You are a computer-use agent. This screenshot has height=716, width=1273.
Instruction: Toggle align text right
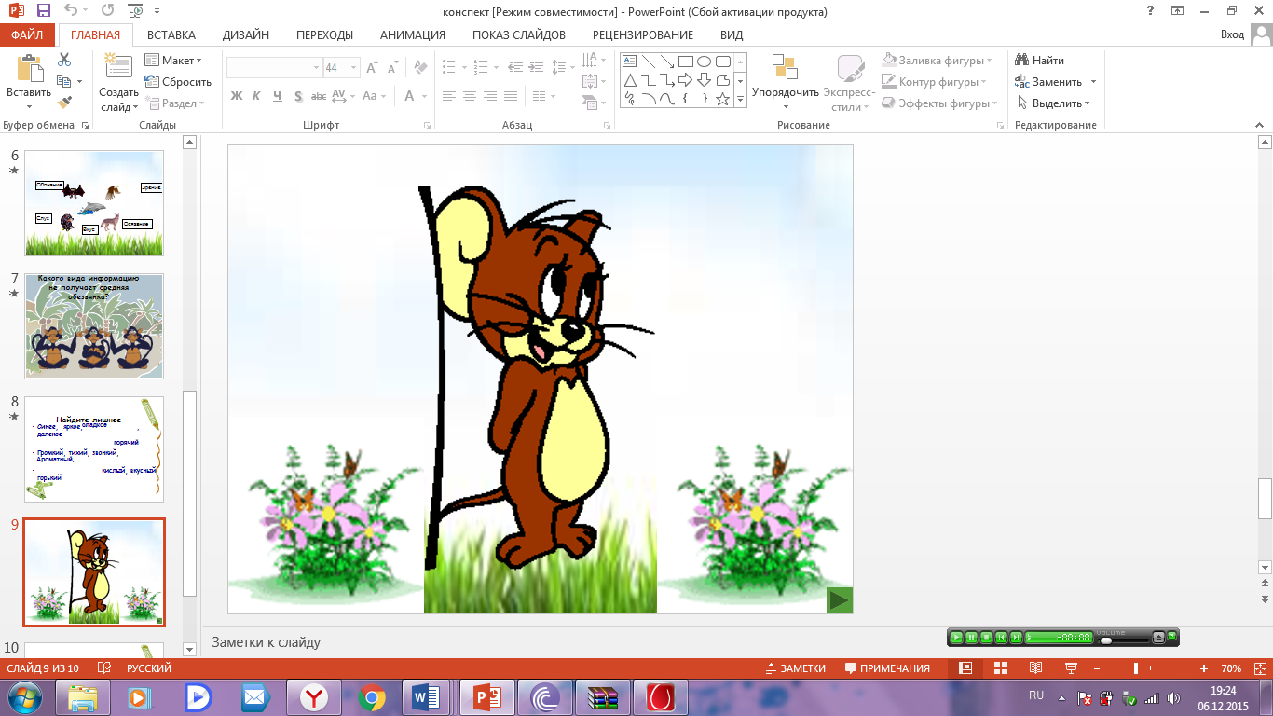pyautogui.click(x=490, y=96)
